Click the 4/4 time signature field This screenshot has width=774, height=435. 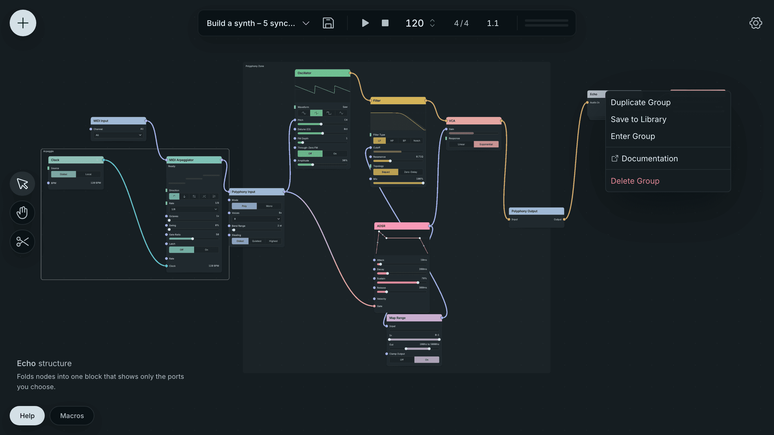(461, 23)
